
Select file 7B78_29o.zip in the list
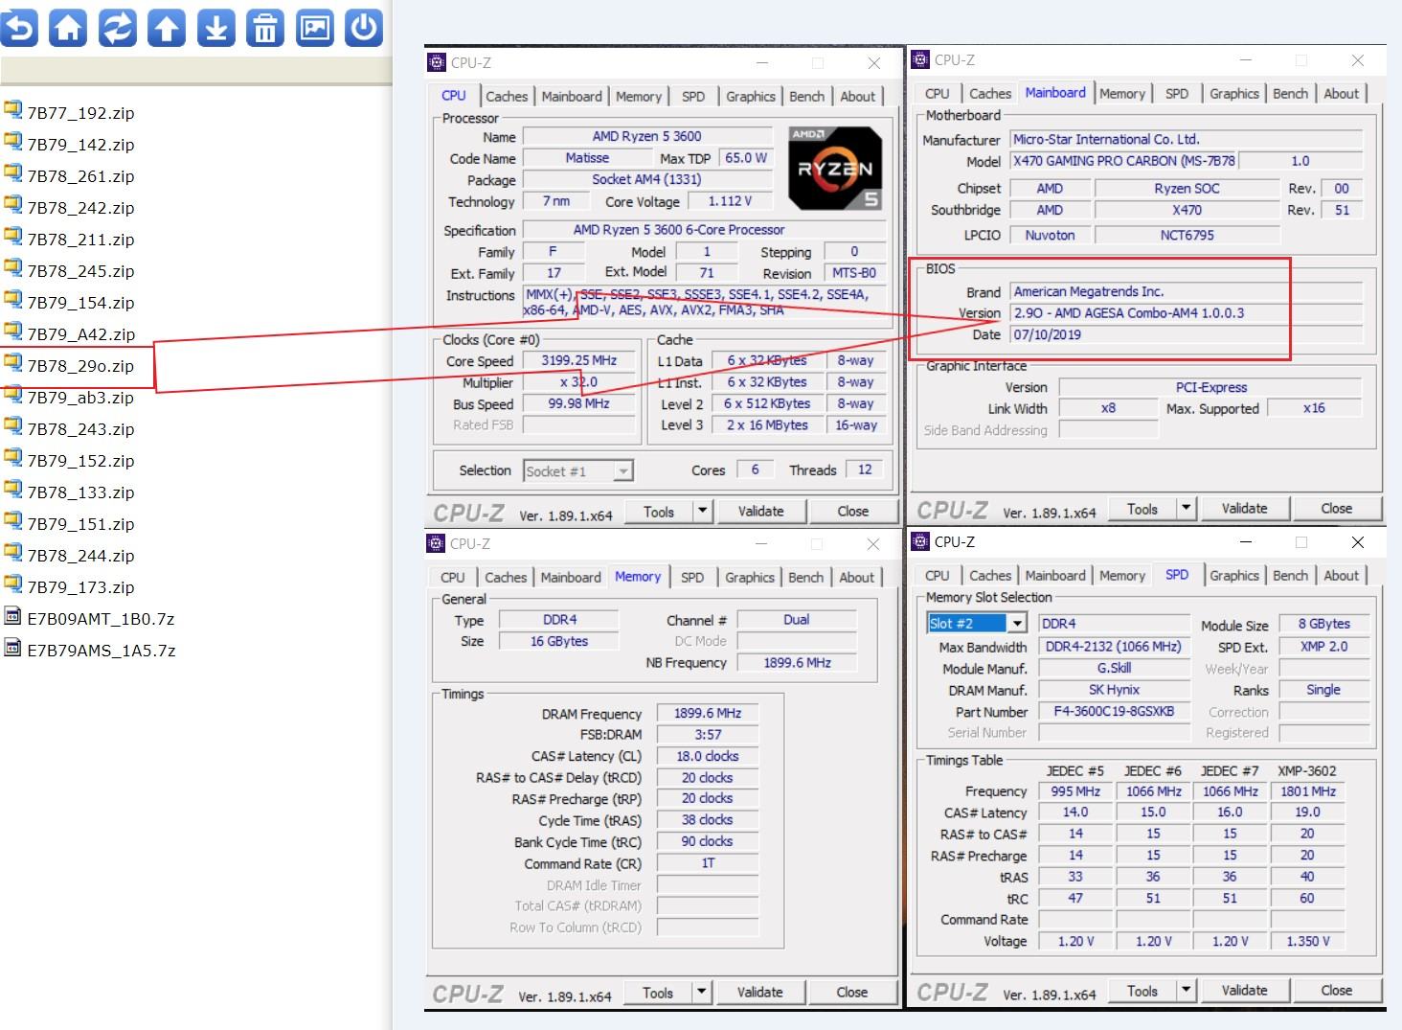pos(80,366)
